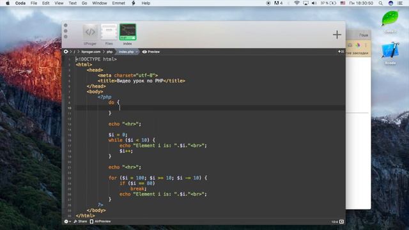The width and height of the screenshot is (409, 230).
Task: Click the Гоша profile in browser window
Action: [364, 35]
